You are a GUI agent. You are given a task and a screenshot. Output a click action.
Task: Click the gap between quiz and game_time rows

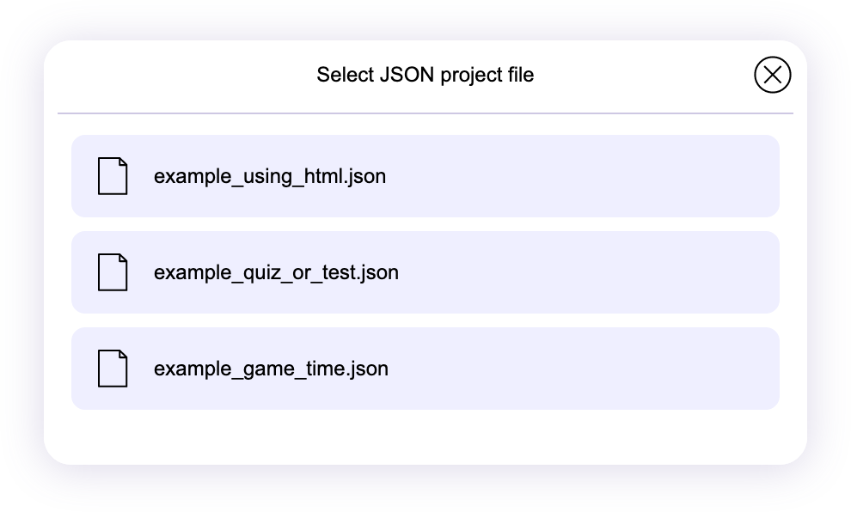(x=425, y=320)
